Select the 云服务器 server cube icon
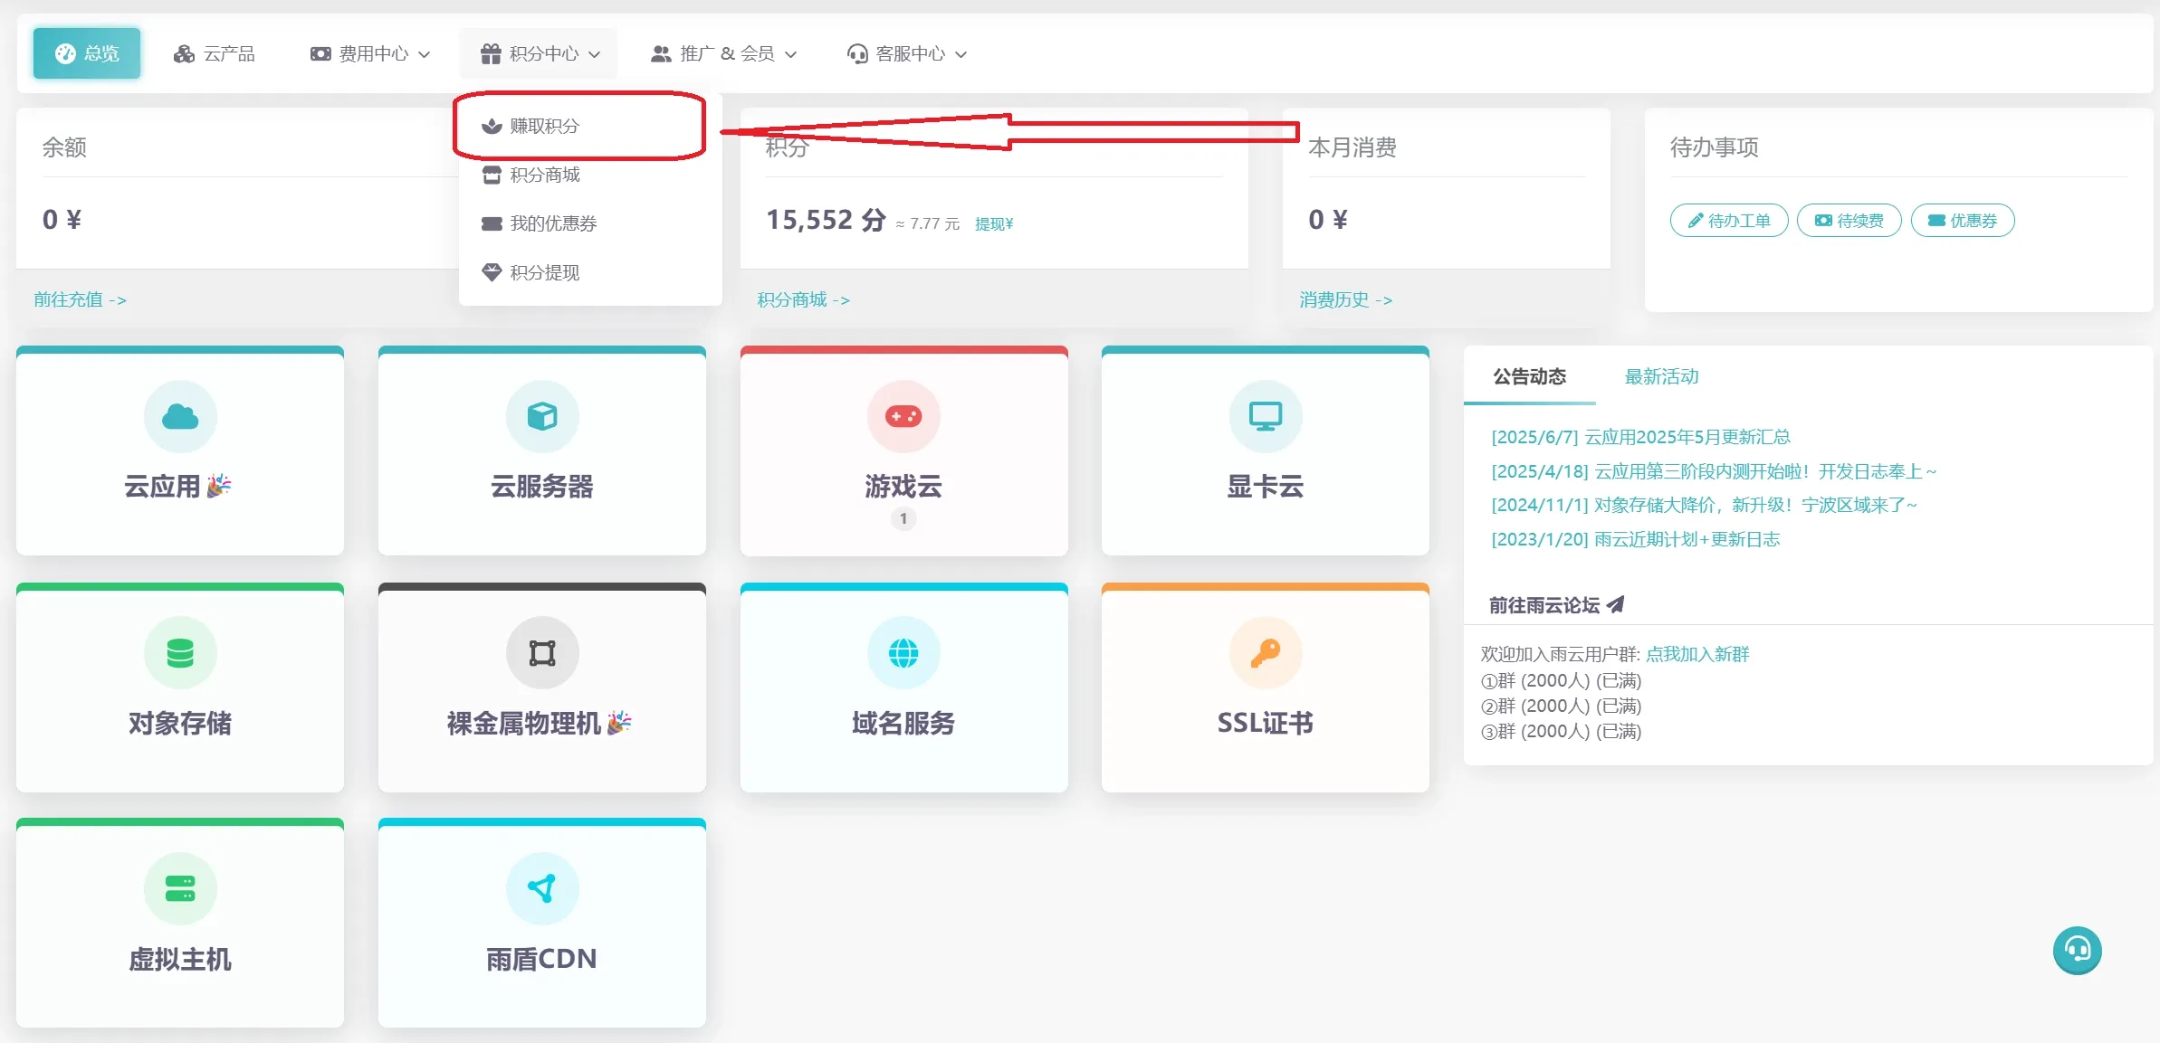The image size is (2160, 1043). tap(541, 416)
